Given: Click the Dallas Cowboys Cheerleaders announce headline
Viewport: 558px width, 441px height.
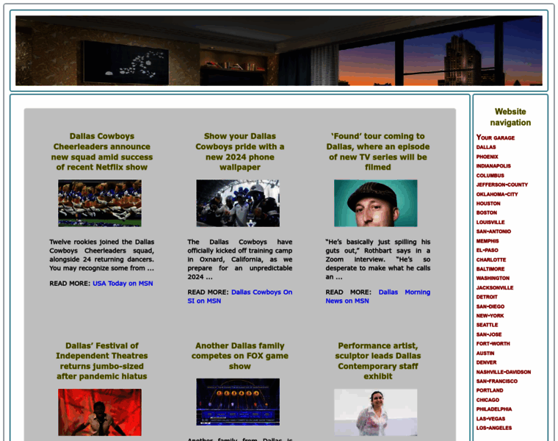Looking at the screenshot, I should (102, 151).
